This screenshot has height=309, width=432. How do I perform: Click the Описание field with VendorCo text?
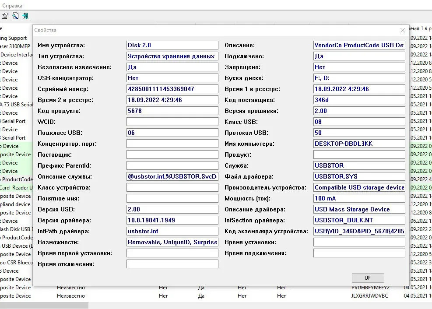(359, 45)
